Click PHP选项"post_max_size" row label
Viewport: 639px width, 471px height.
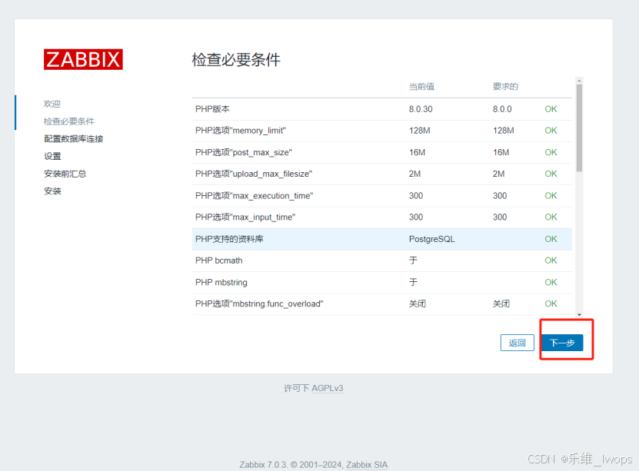click(x=244, y=152)
